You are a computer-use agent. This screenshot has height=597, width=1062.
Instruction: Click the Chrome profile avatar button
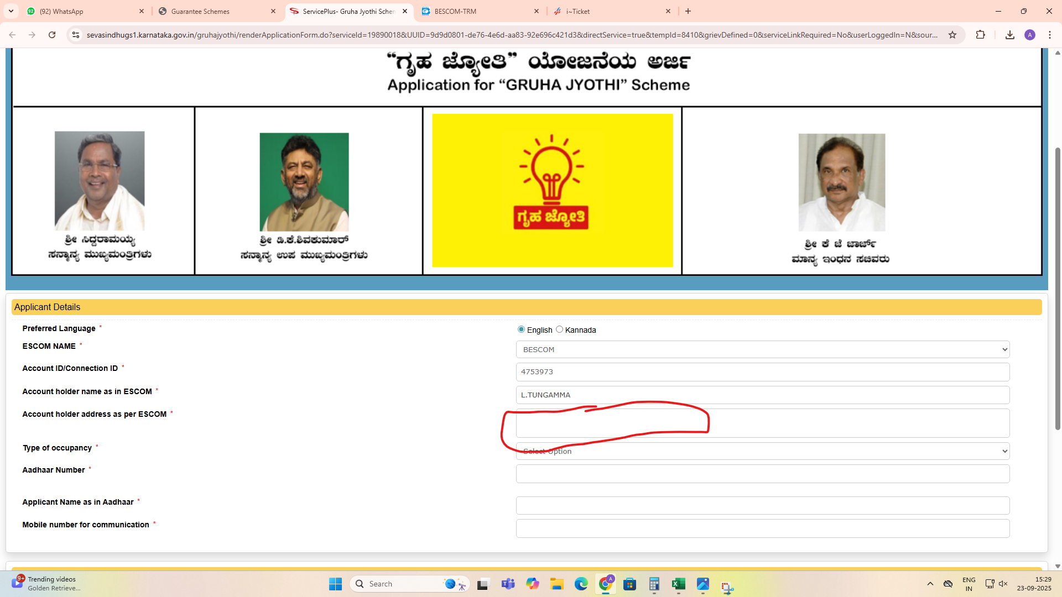point(1029,35)
